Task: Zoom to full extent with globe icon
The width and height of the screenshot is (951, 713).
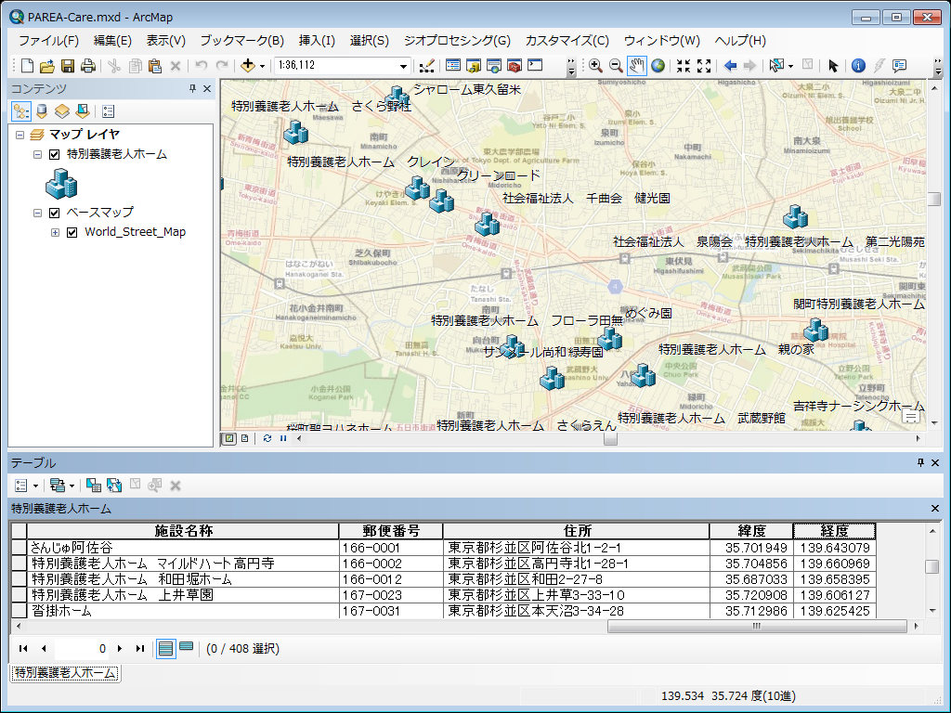Action: point(658,66)
